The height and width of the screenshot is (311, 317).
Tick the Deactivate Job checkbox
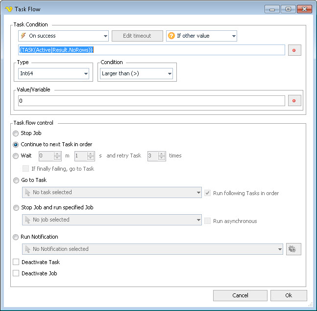click(16, 273)
